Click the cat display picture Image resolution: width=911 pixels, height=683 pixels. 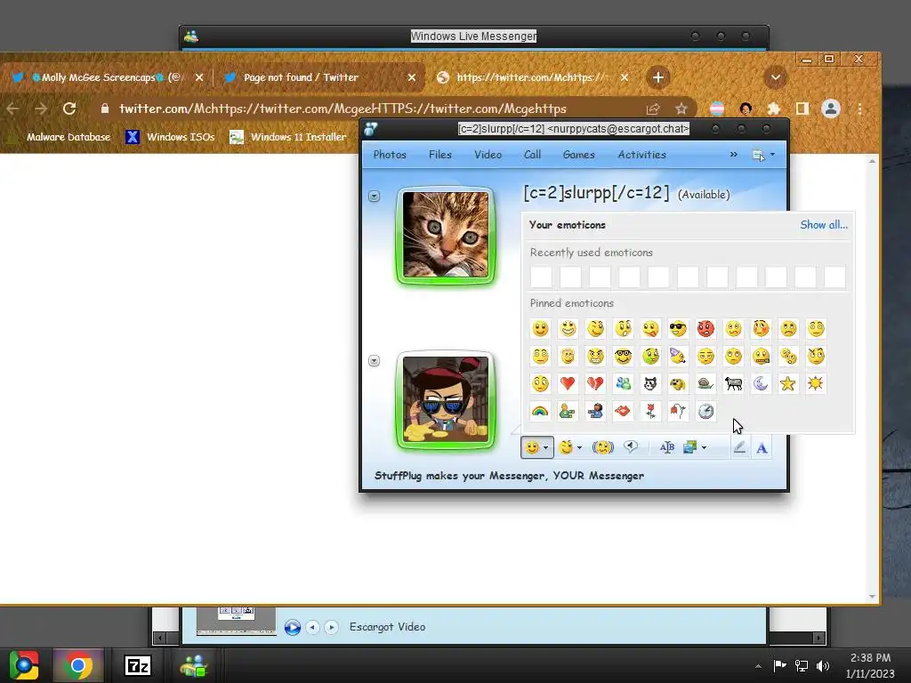[446, 235]
